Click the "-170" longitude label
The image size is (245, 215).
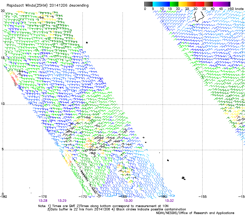(83, 197)
